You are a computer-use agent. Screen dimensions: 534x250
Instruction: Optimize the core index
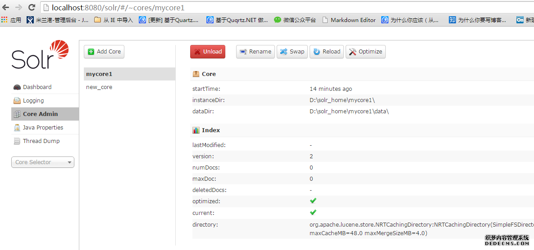click(365, 52)
